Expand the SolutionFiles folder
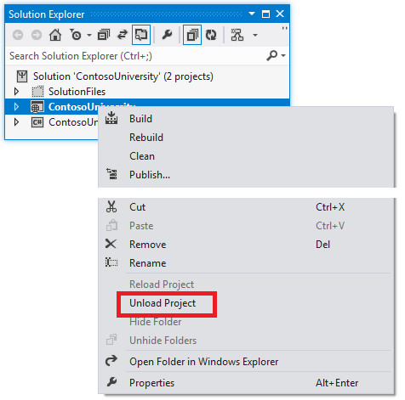The image size is (405, 400). pyautogui.click(x=16, y=92)
